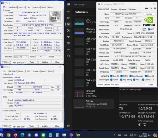Toggle CUDA checkbox in GPU-Z
Screen dimensions: 158x138
(121, 76)
